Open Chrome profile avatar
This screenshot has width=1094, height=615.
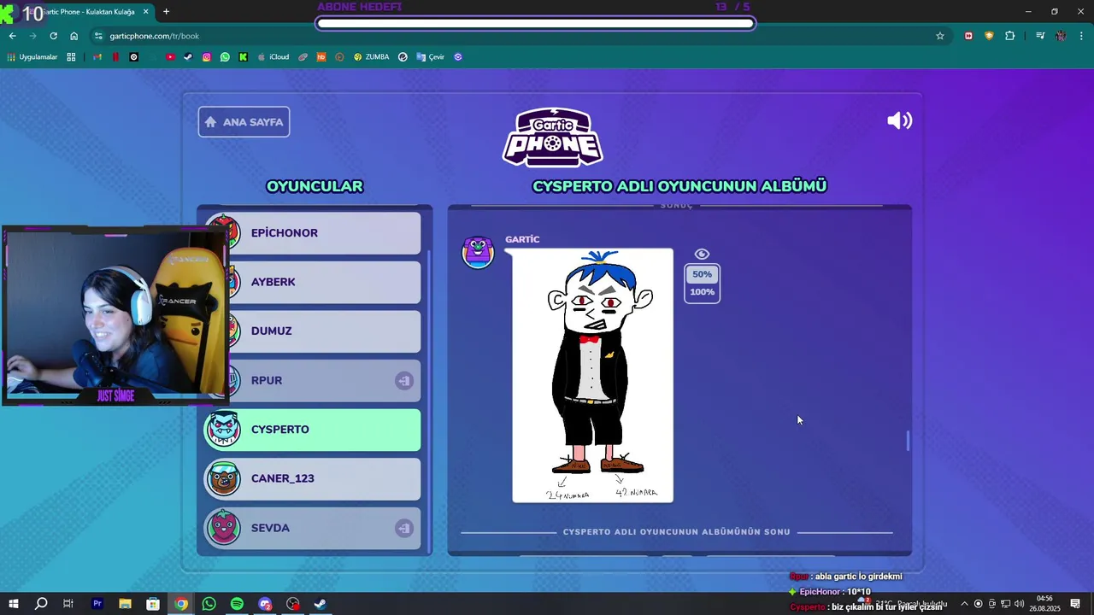1061,36
